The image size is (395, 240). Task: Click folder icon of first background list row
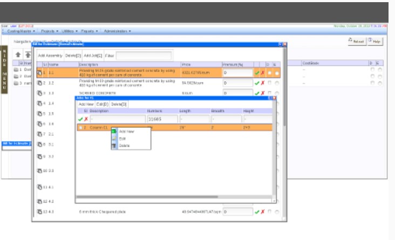point(16,69)
